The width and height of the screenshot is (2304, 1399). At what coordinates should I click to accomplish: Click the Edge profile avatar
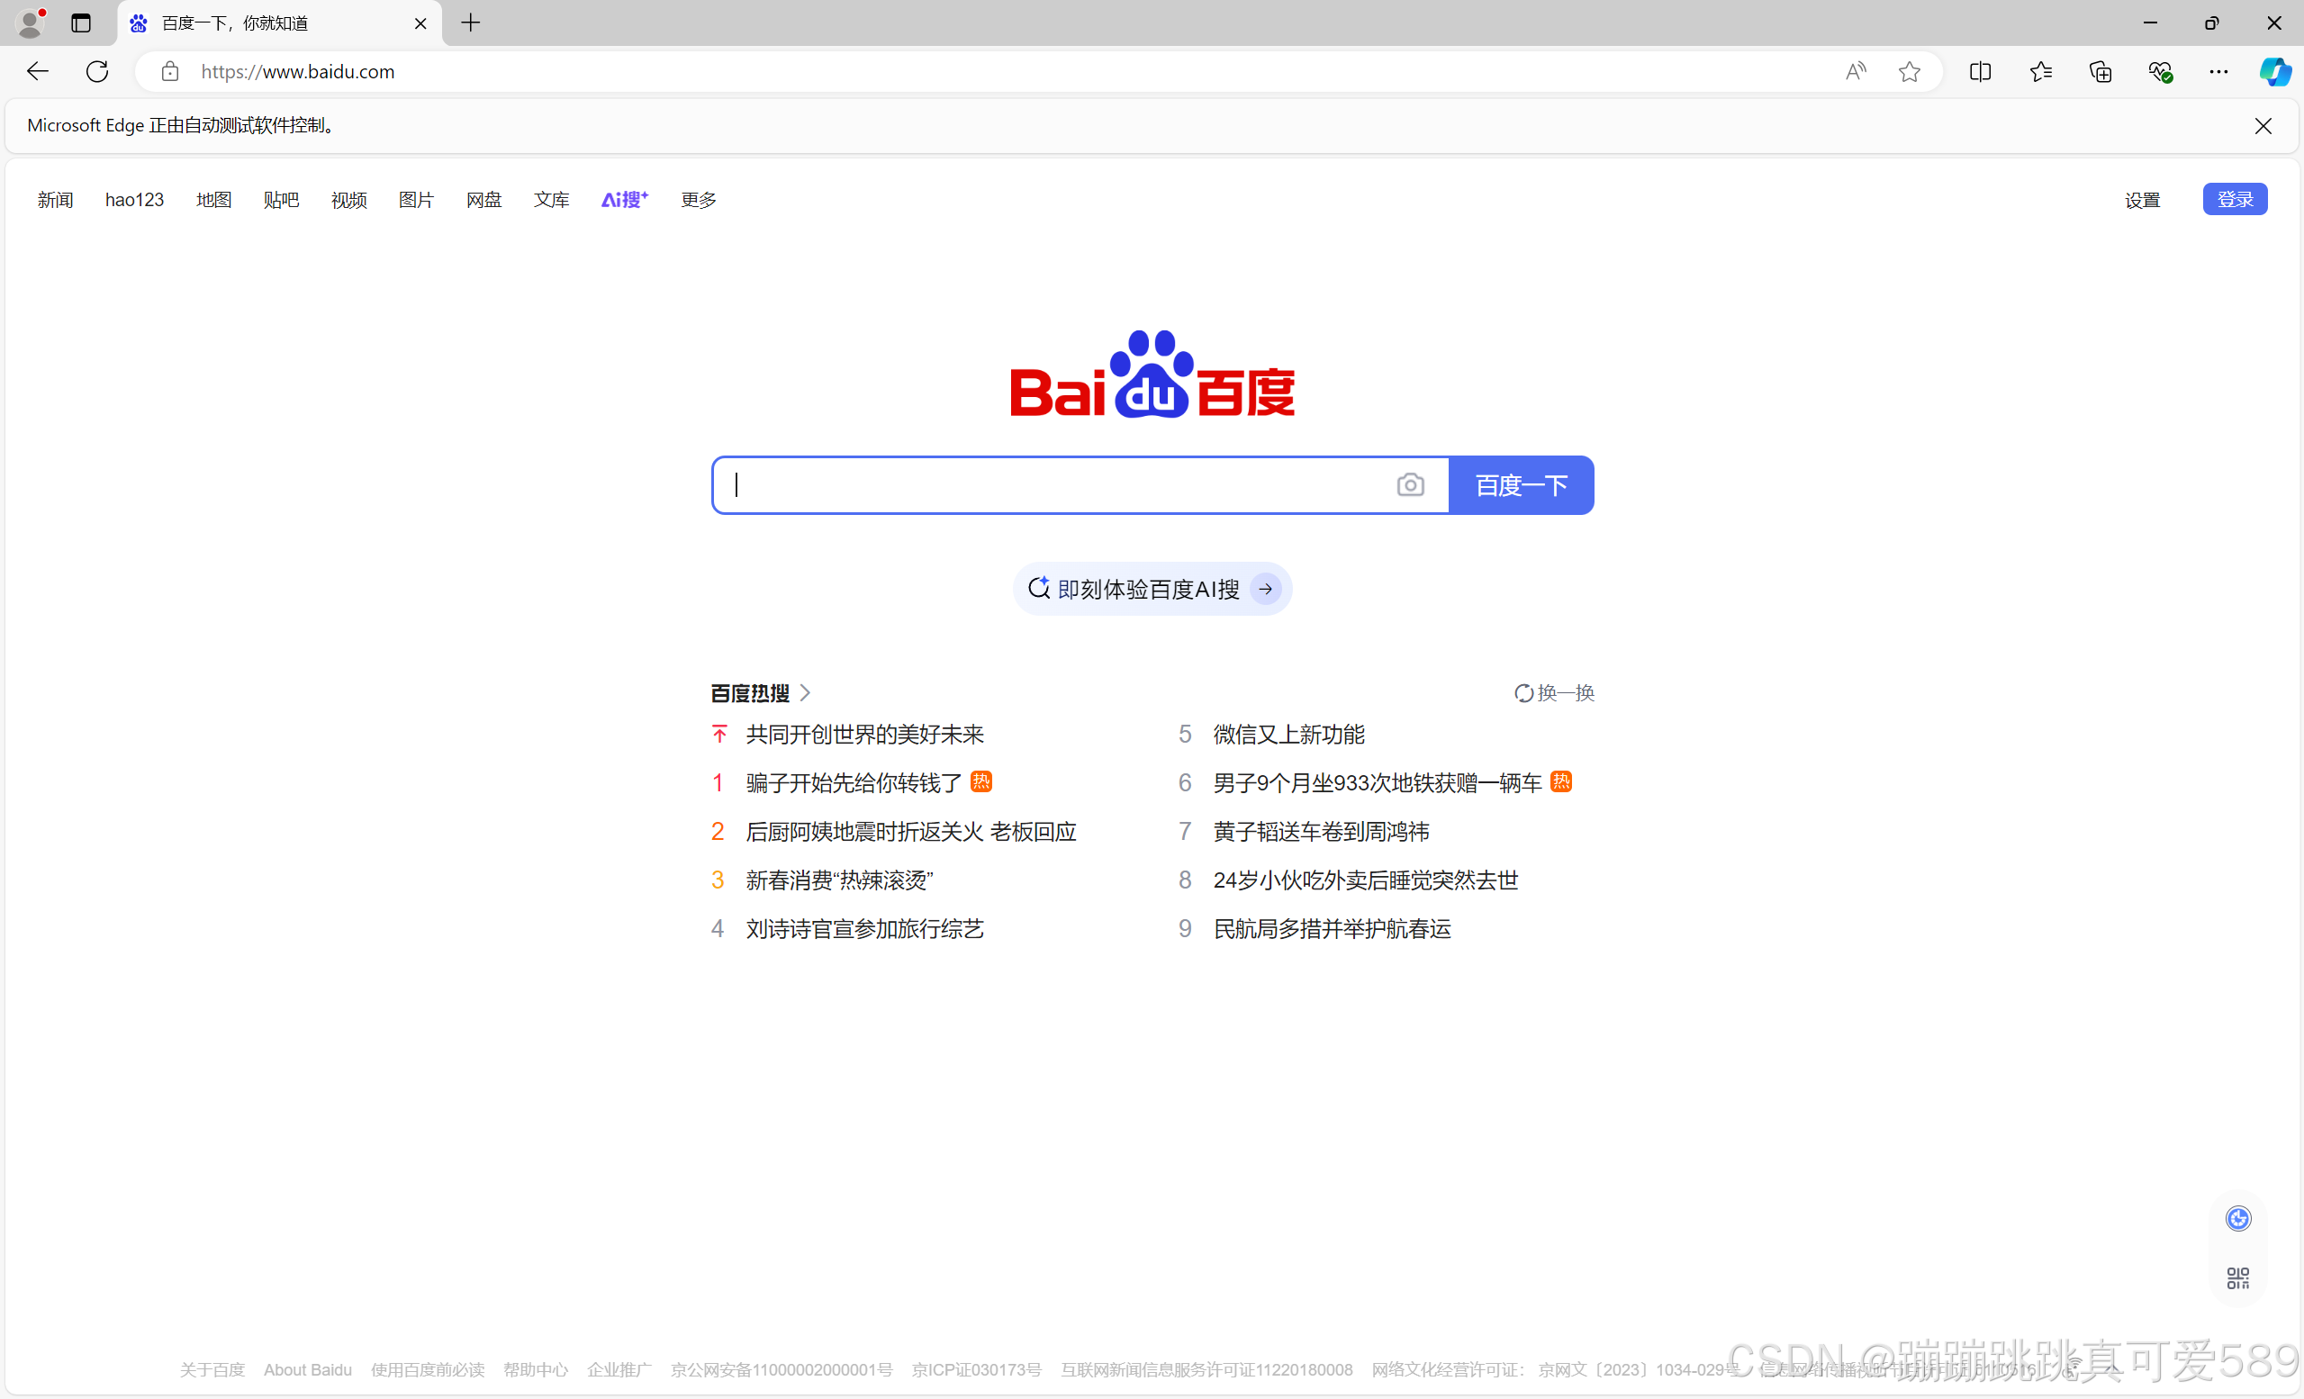(30, 23)
